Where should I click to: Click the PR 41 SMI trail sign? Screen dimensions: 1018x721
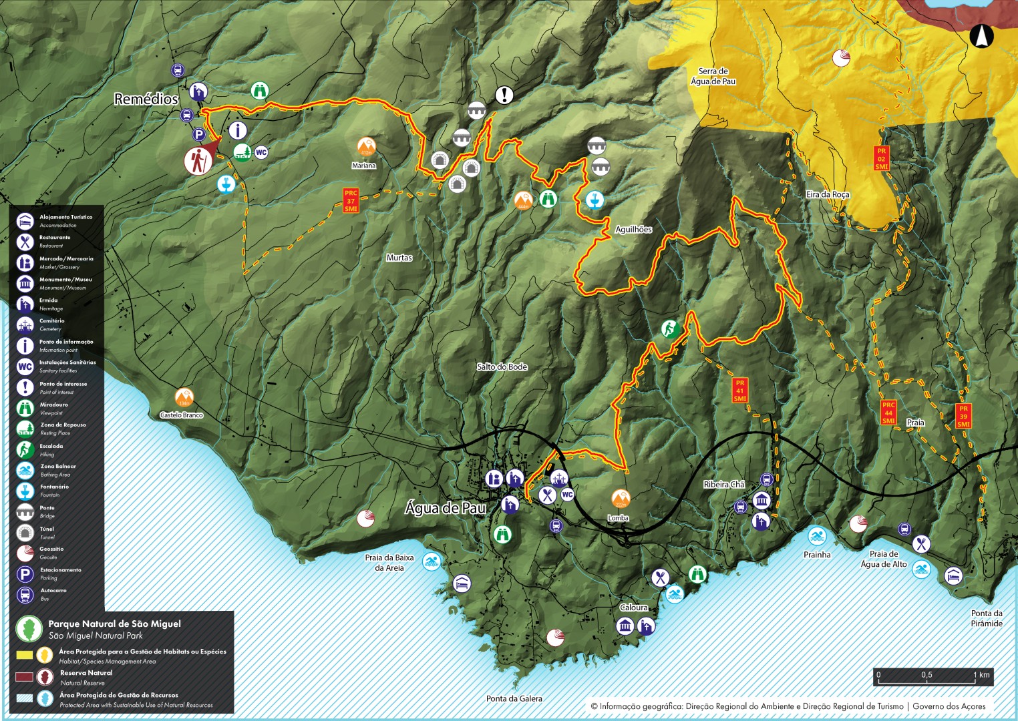click(x=739, y=391)
